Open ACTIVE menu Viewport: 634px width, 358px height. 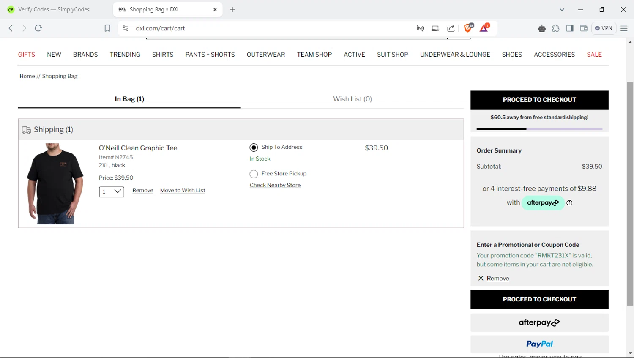(x=354, y=55)
